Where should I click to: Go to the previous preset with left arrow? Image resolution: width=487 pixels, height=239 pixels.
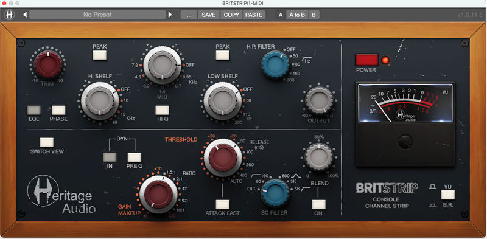click(25, 15)
